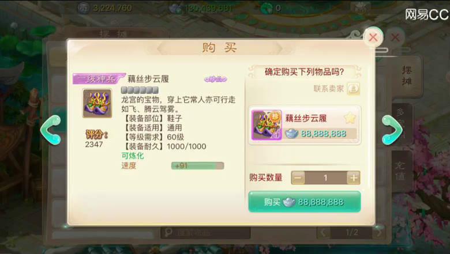This screenshot has width=450, height=254.
Task: Click the speed +91 attribute bar
Action: click(197, 166)
